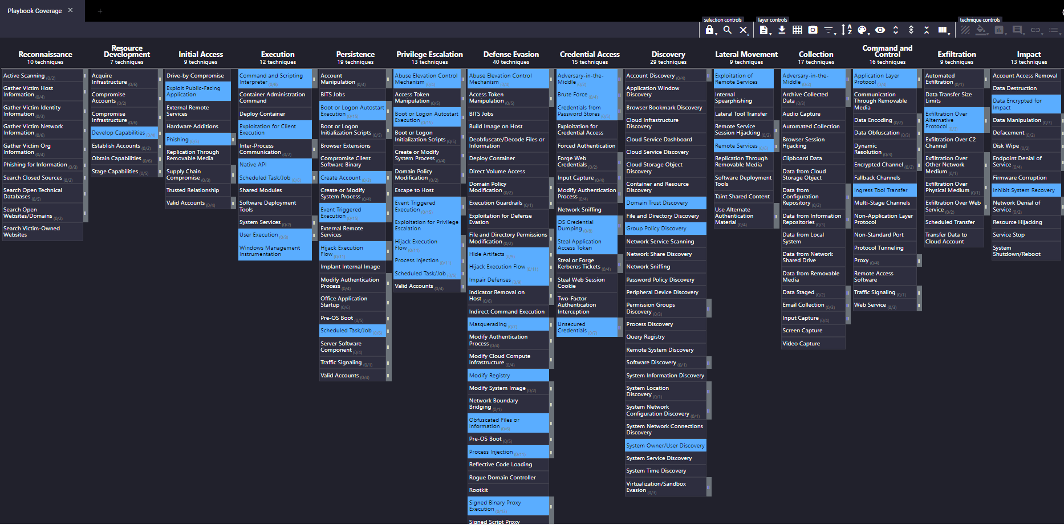
Task: Download the layer as JSON
Action: pos(782,30)
